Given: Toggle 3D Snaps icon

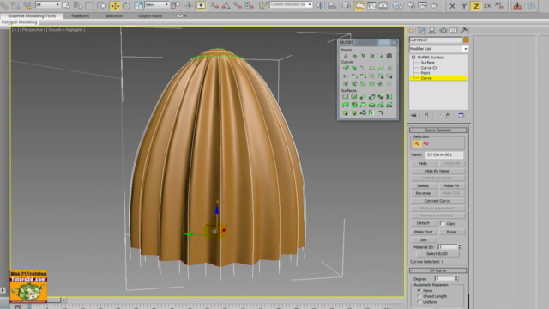Looking at the screenshot, I should [x=214, y=6].
